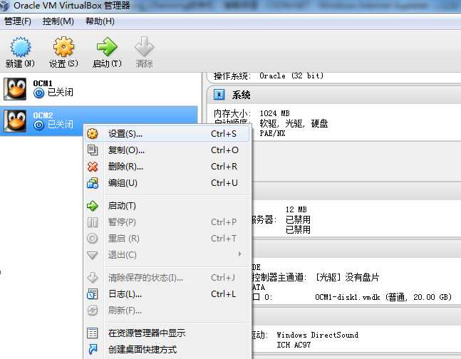Select the OCM1 penguin icon
Viewport: 461px width, 359px height.
tap(15, 89)
